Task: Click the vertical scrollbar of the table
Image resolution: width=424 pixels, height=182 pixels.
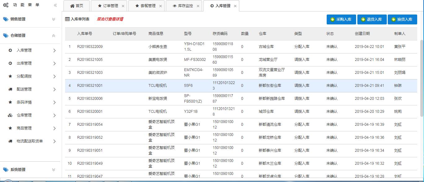Action: pyautogui.click(x=422, y=77)
